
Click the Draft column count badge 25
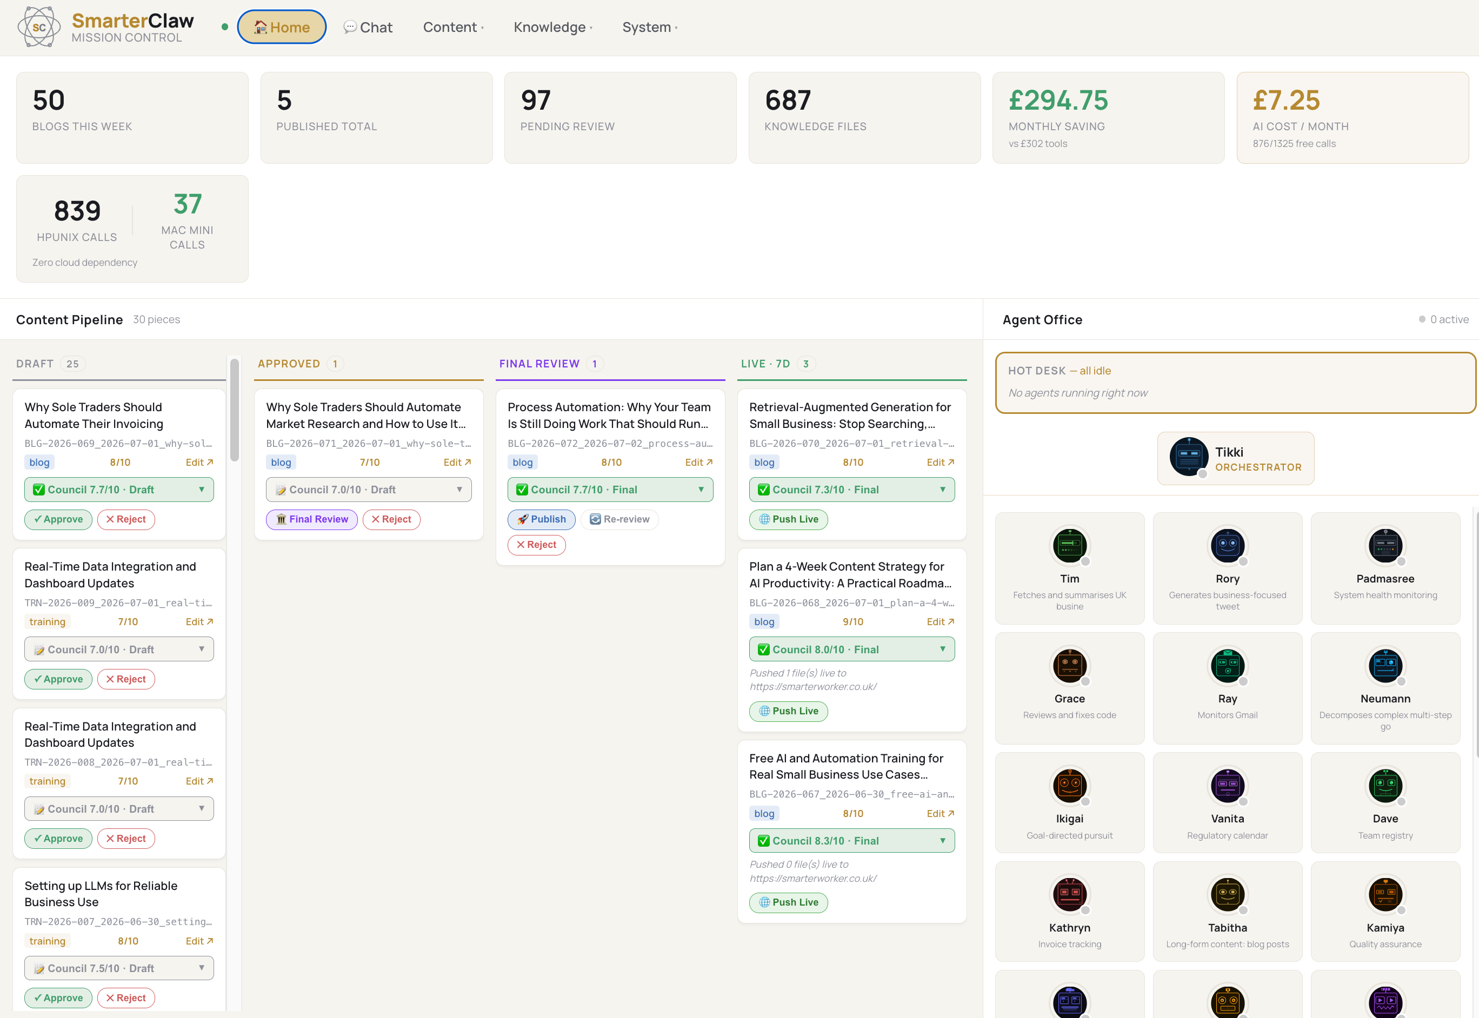[72, 364]
